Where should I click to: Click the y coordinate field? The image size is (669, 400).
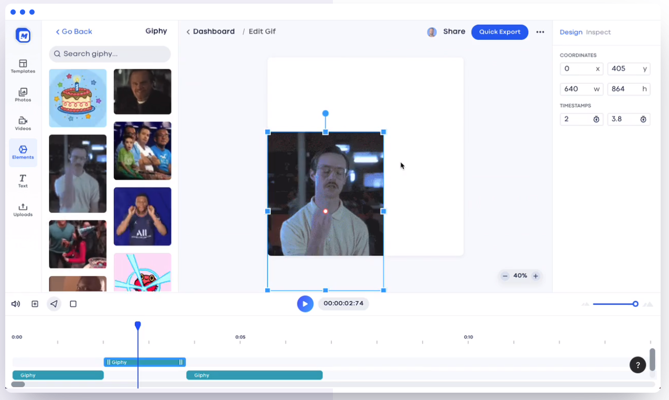[629, 69]
